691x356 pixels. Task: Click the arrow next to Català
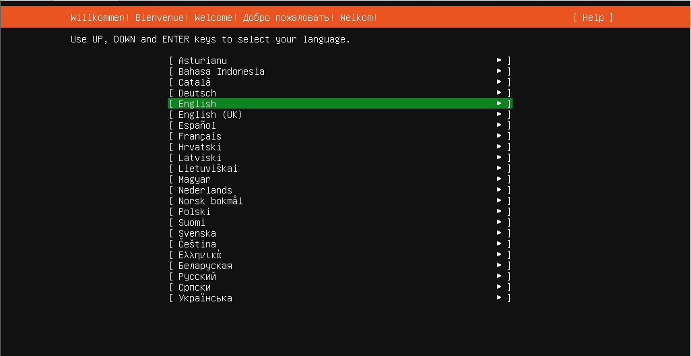499,82
